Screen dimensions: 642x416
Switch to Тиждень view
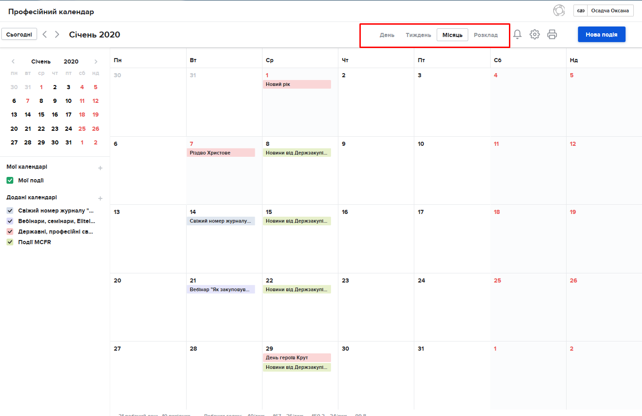pos(418,35)
